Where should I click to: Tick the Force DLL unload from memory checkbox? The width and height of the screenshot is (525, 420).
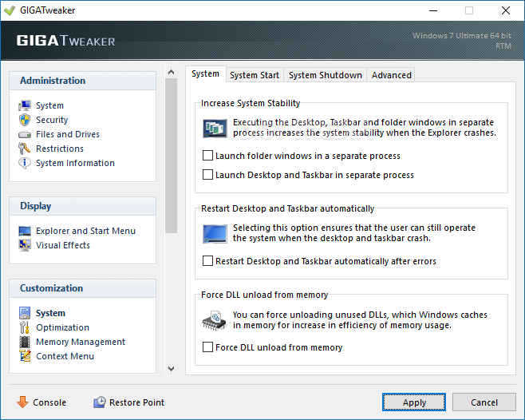207,347
